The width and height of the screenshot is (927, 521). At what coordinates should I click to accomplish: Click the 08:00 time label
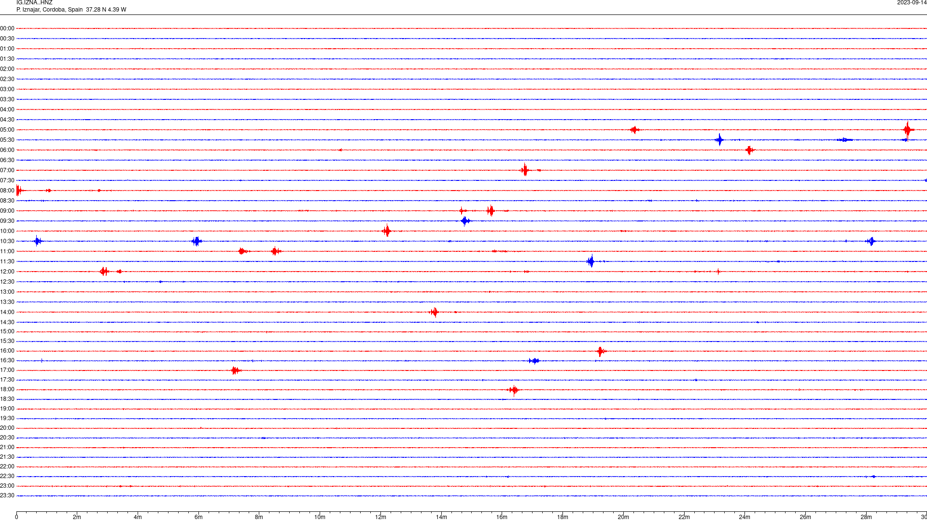7,191
